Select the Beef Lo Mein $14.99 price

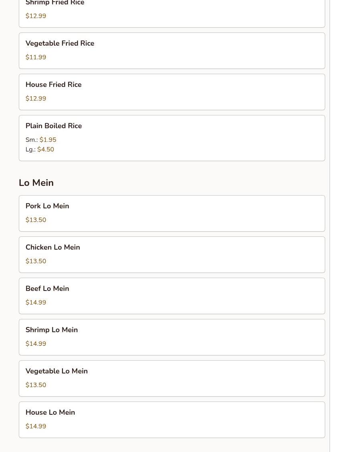(x=36, y=303)
